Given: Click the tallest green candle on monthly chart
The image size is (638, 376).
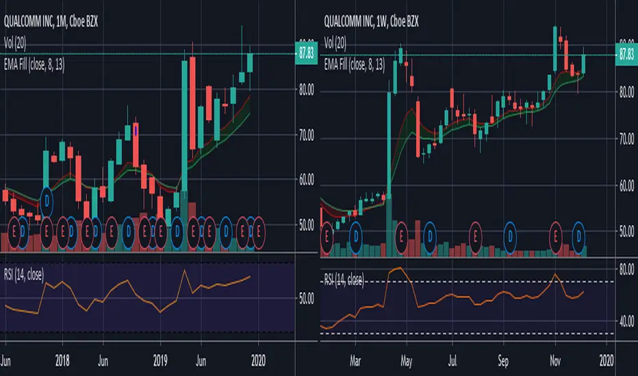Looking at the screenshot, I should [x=184, y=126].
